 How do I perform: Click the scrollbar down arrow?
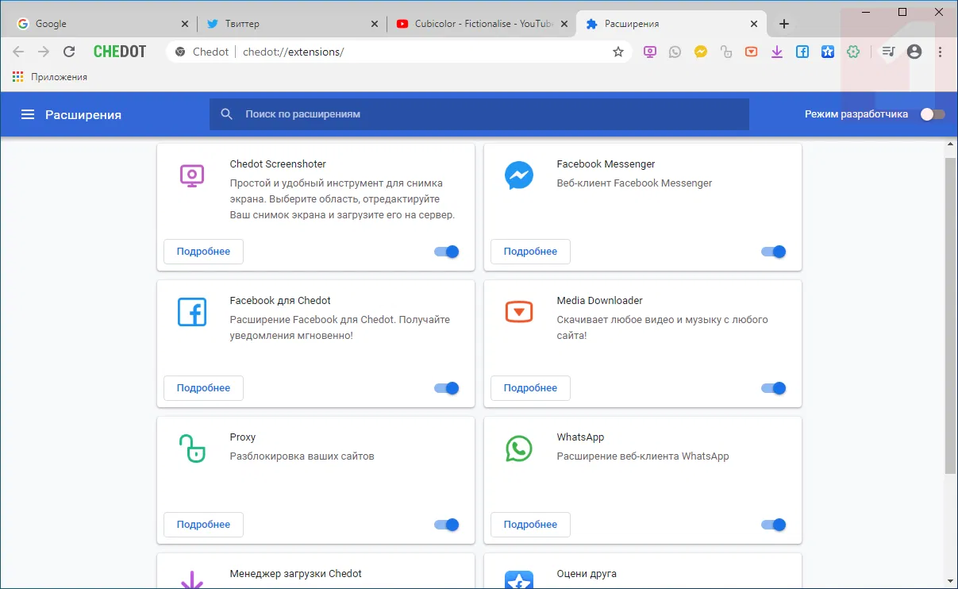click(x=951, y=581)
